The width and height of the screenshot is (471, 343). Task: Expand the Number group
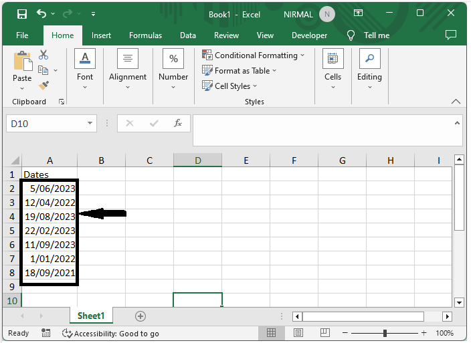coord(173,69)
